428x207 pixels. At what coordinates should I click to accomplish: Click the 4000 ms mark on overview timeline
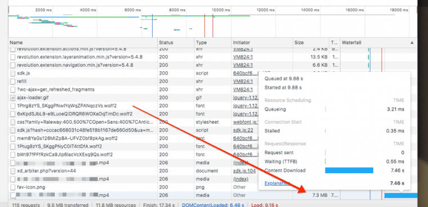[88, 10]
